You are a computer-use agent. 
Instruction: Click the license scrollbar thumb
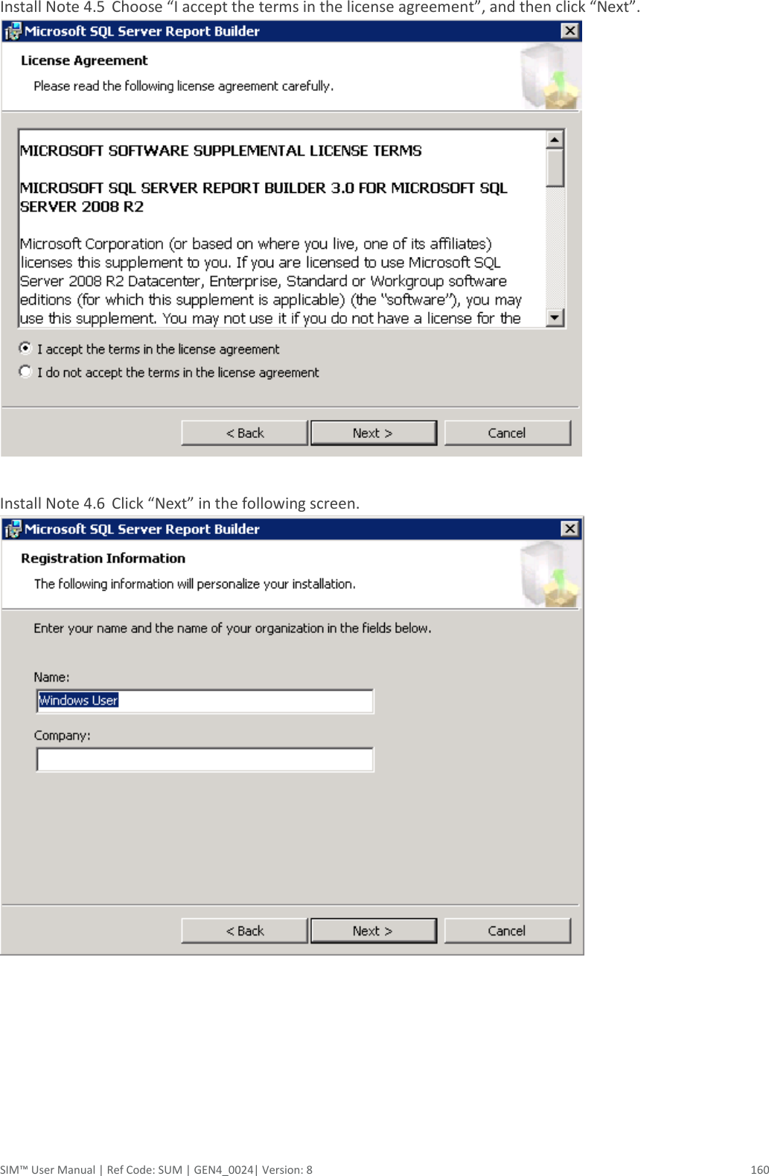555,168
